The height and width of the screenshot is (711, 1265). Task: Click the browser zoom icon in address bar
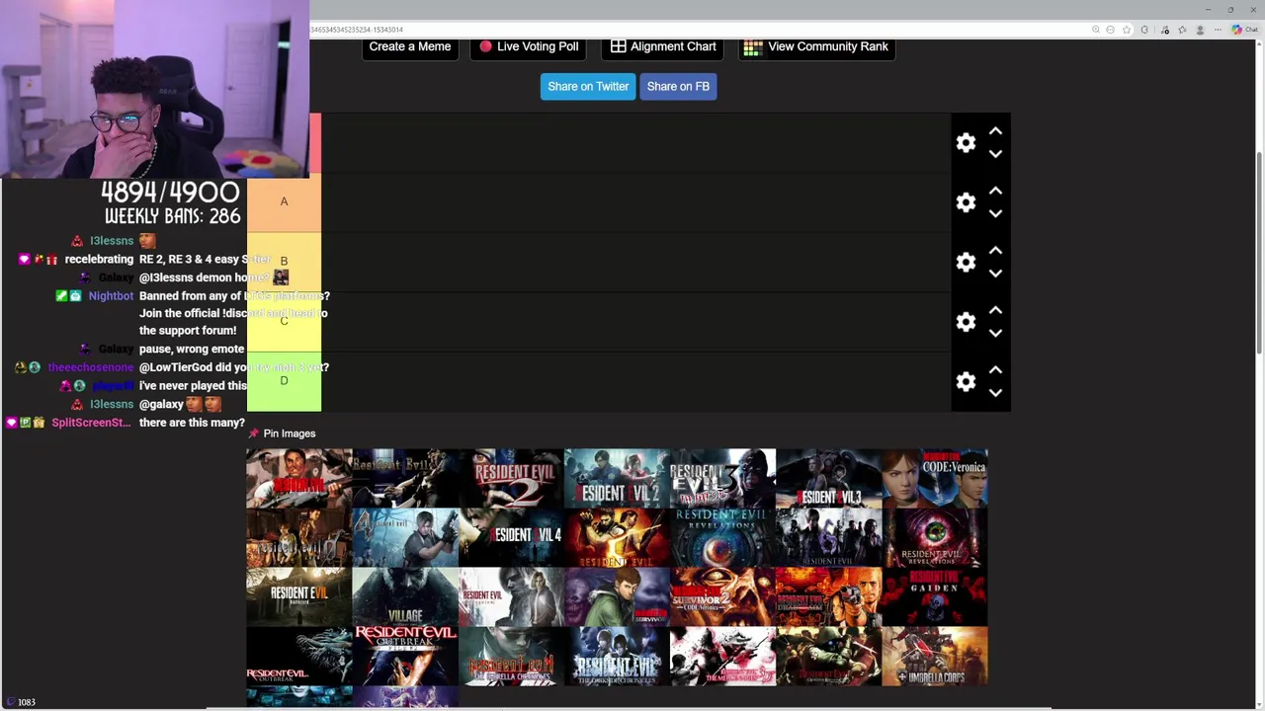1096,30
